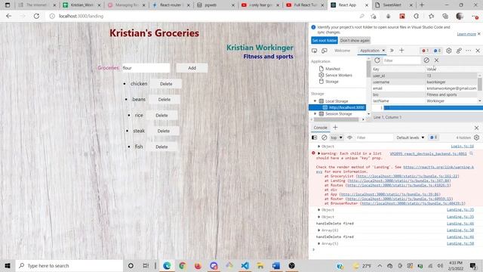This screenshot has width=483, height=272.
Task: Select the Application tab in DevTools
Action: 370,51
